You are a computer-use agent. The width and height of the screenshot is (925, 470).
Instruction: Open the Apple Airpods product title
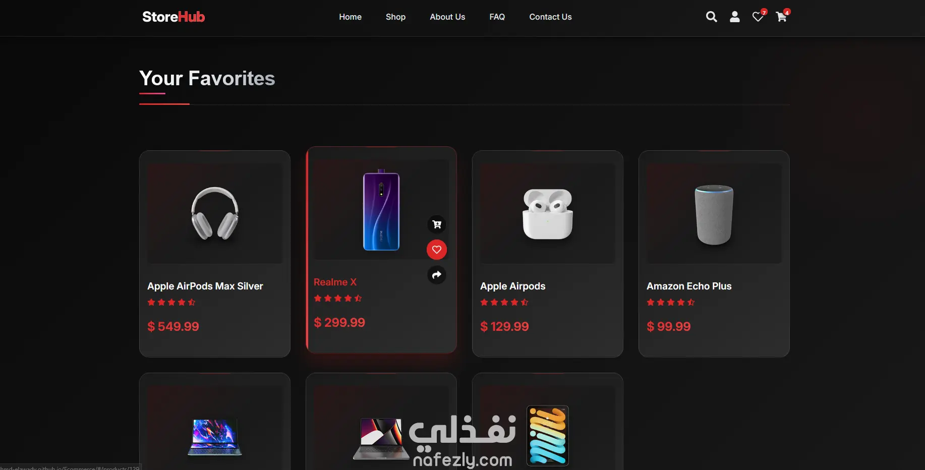click(x=513, y=286)
